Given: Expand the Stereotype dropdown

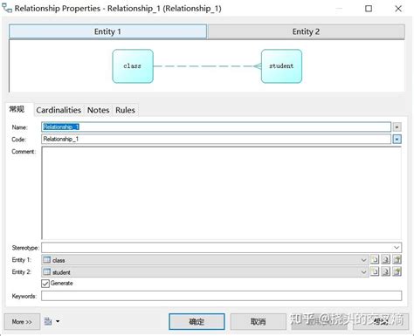Looking at the screenshot, I should pyautogui.click(x=397, y=248).
